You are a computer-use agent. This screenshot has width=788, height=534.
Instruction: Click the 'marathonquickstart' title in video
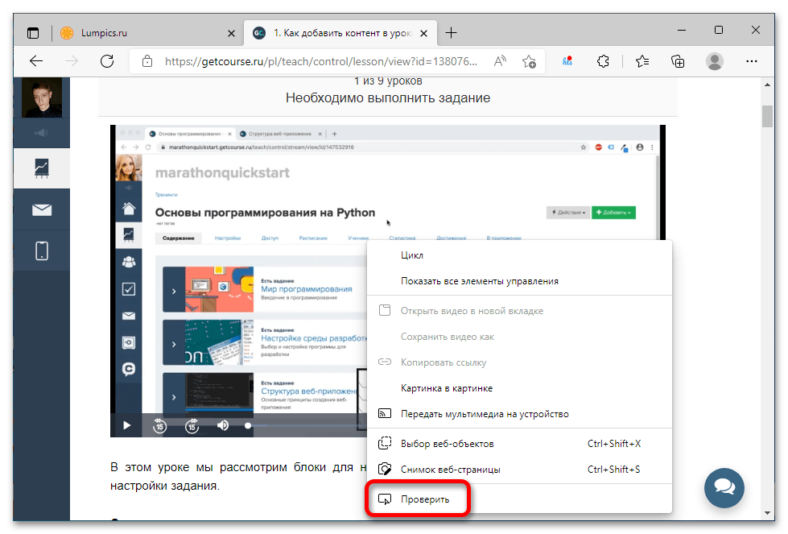point(222,173)
